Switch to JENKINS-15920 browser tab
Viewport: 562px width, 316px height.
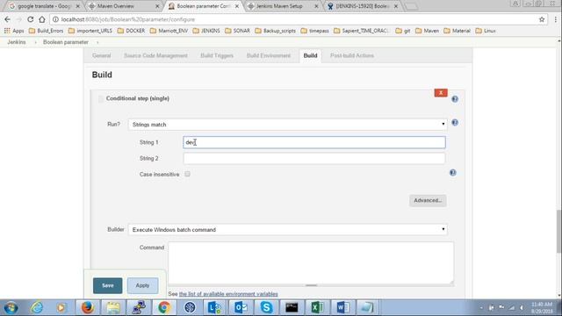pyautogui.click(x=362, y=6)
